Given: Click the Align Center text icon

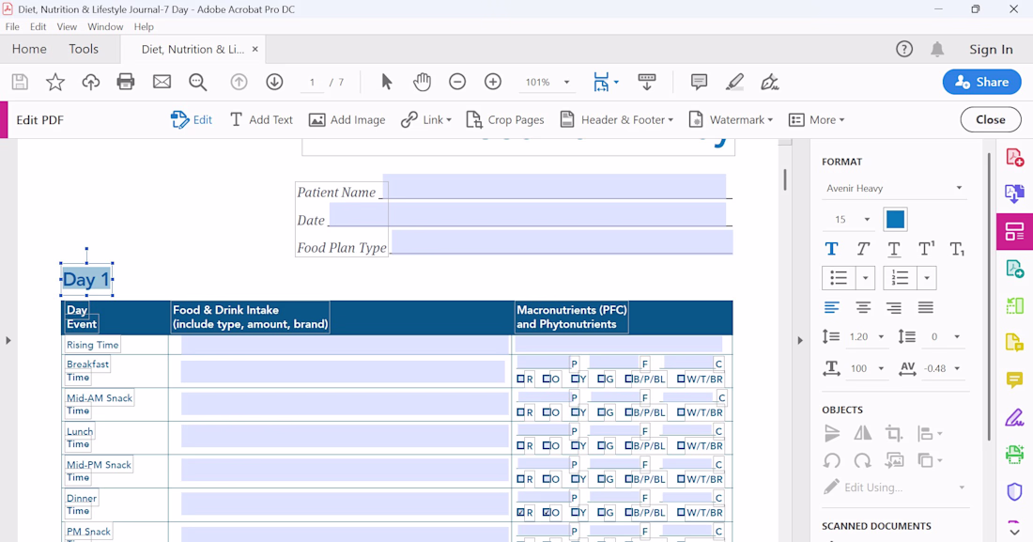Looking at the screenshot, I should point(863,307).
